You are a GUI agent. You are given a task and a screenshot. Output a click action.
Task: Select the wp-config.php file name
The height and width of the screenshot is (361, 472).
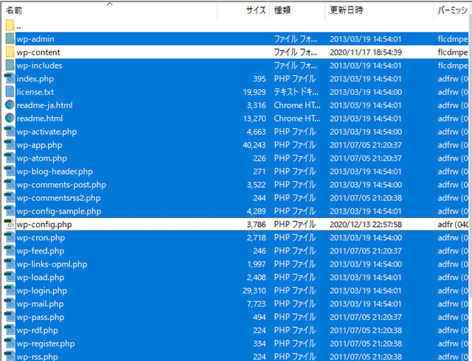coord(44,225)
